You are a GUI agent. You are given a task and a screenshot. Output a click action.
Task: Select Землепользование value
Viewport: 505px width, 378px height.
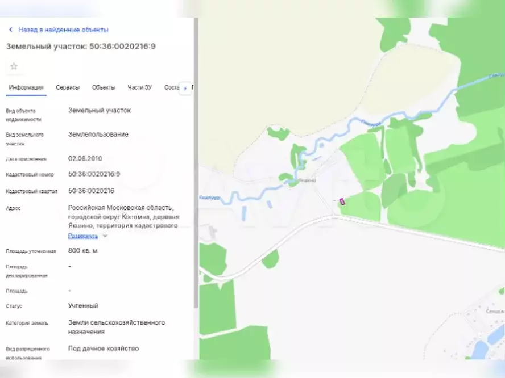(98, 135)
